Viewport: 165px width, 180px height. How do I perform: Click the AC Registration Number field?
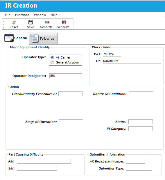[x=136, y=161]
